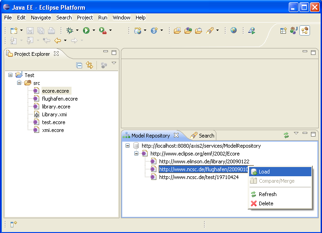Viewport: 322px width, 233px height.
Task: Select flughafen.ecore in Project Explorer
Action: point(60,99)
